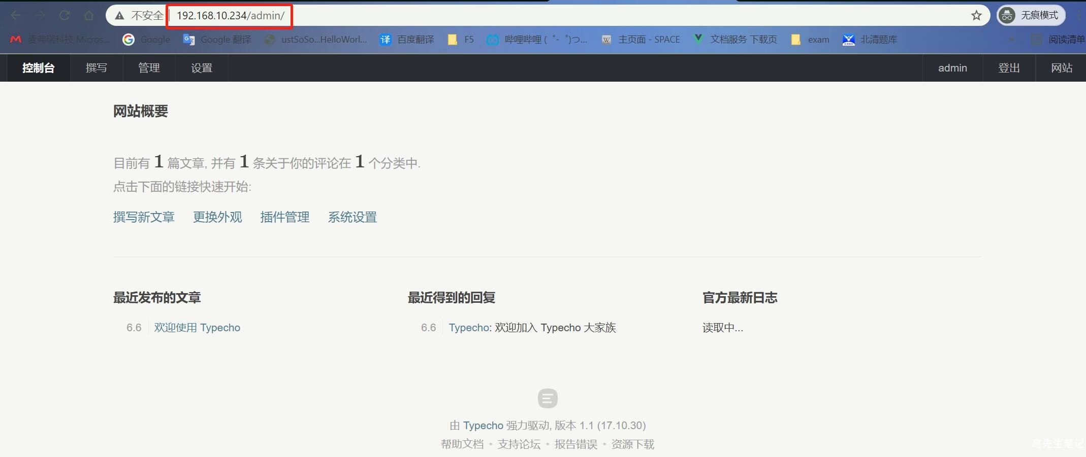Open the 资源下载 footer link
This screenshot has width=1086, height=457.
coord(633,444)
